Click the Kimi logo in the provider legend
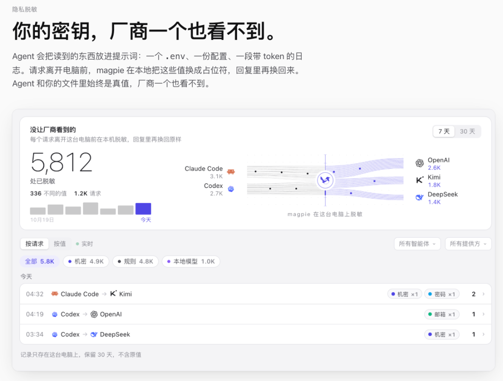Screen dimensions: 503x381 click(x=420, y=180)
